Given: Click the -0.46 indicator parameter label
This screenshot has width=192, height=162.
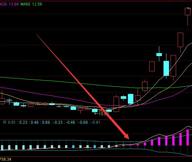Looking at the screenshot, I should 70,122.
